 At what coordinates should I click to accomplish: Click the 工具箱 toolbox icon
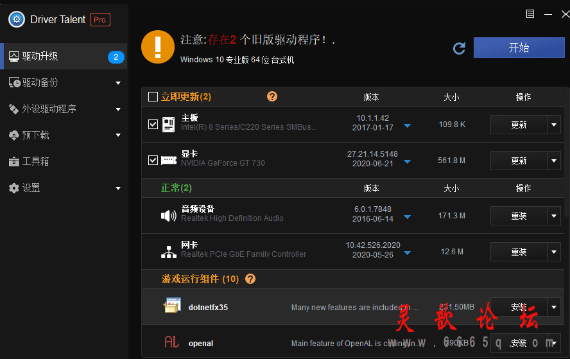pos(14,161)
